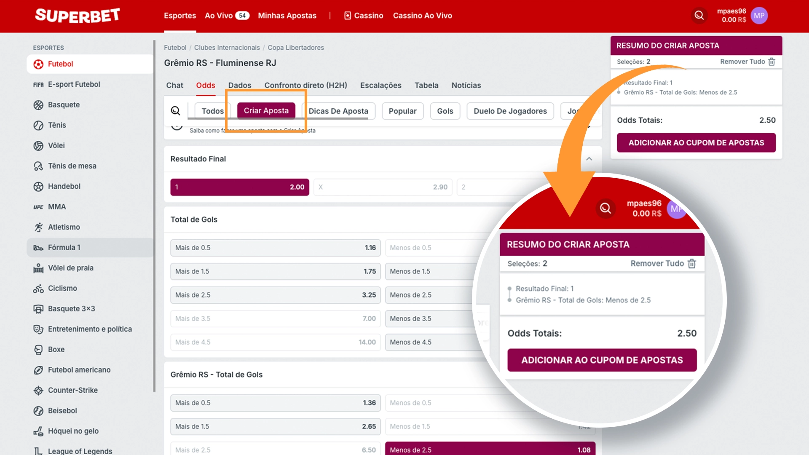Toggle Total de Gols Mais de 0.5
The image size is (809, 455).
point(276,248)
